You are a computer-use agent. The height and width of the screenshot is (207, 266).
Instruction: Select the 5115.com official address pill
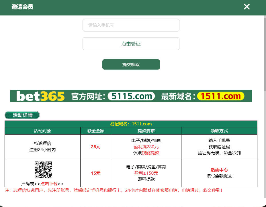[132, 96]
